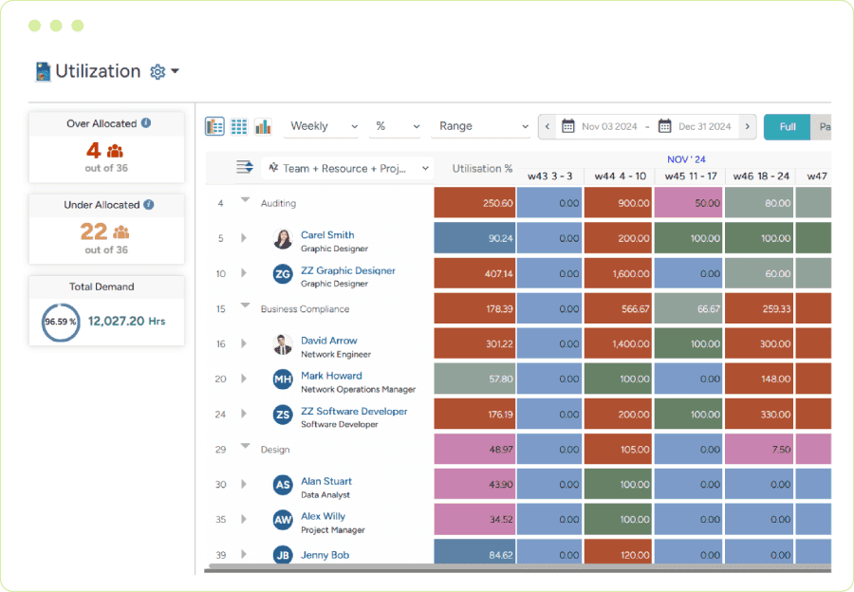Select the Full view toggle

pos(789,125)
